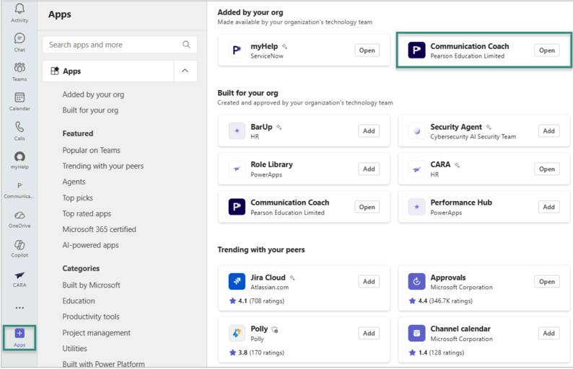Viewport: 573px width, 369px height.
Task: Add the Jira Cloud app
Action: tap(369, 281)
